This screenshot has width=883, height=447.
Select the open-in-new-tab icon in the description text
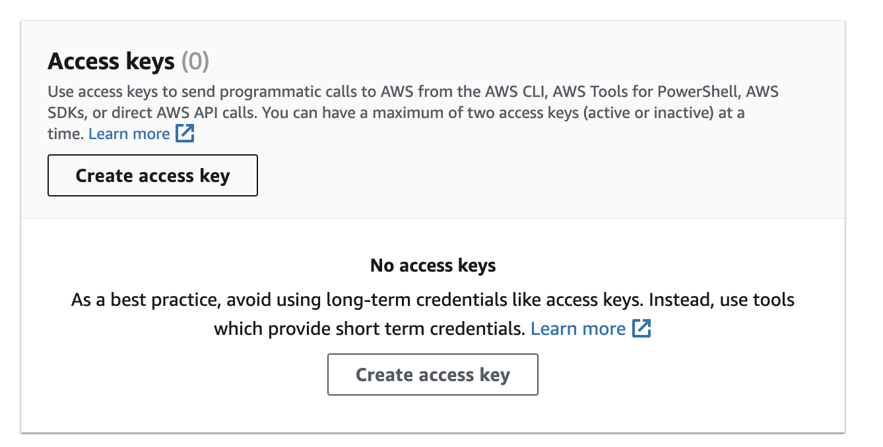(185, 133)
